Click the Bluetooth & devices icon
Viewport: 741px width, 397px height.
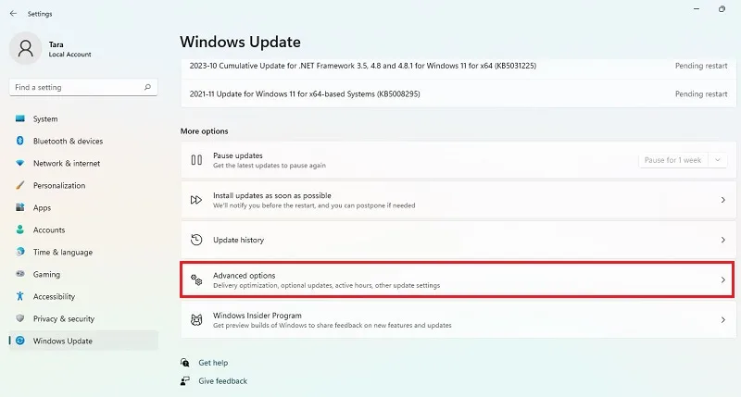click(x=19, y=141)
